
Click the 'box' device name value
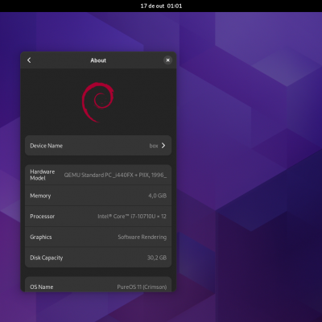[154, 146]
